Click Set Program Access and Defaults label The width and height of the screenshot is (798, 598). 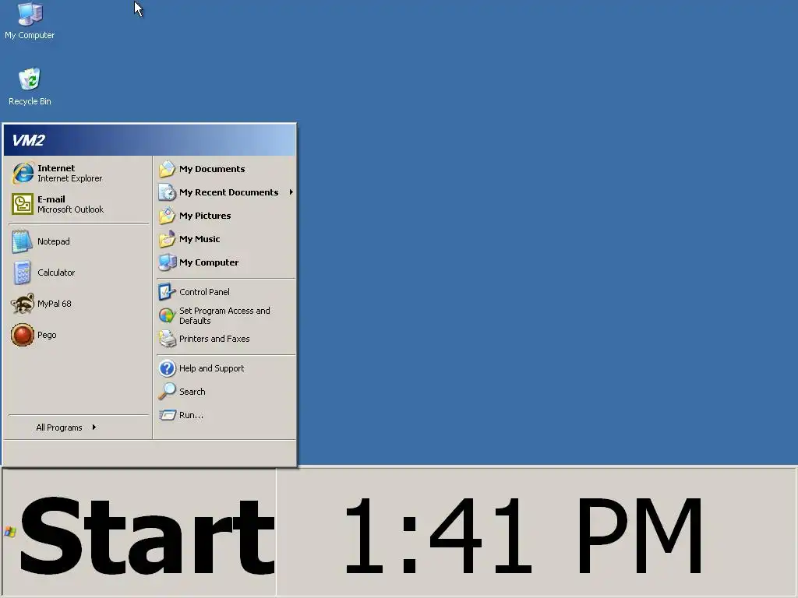coord(224,316)
